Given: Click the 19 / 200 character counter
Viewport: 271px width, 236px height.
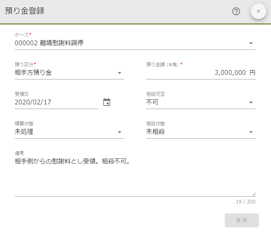Looking at the screenshot, I should click(246, 202).
